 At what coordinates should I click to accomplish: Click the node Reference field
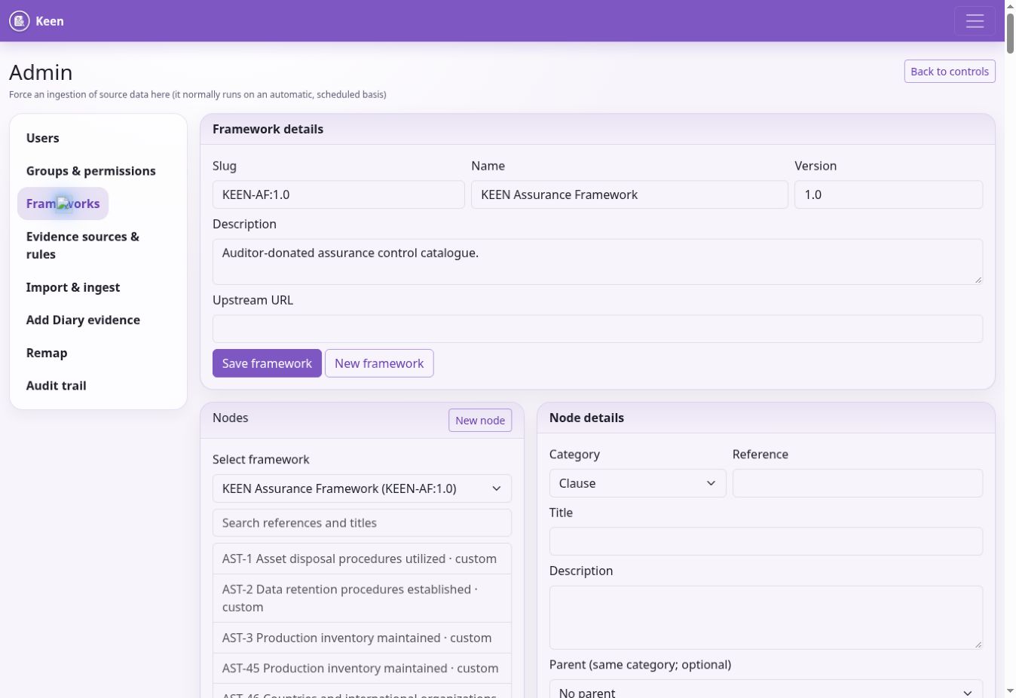[x=858, y=483]
